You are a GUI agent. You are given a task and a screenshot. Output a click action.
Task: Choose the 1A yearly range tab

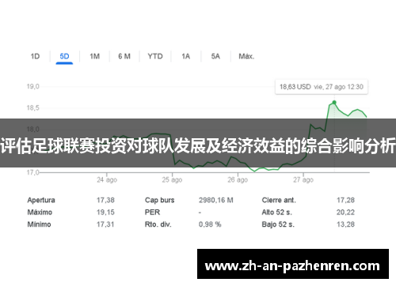(x=186, y=56)
